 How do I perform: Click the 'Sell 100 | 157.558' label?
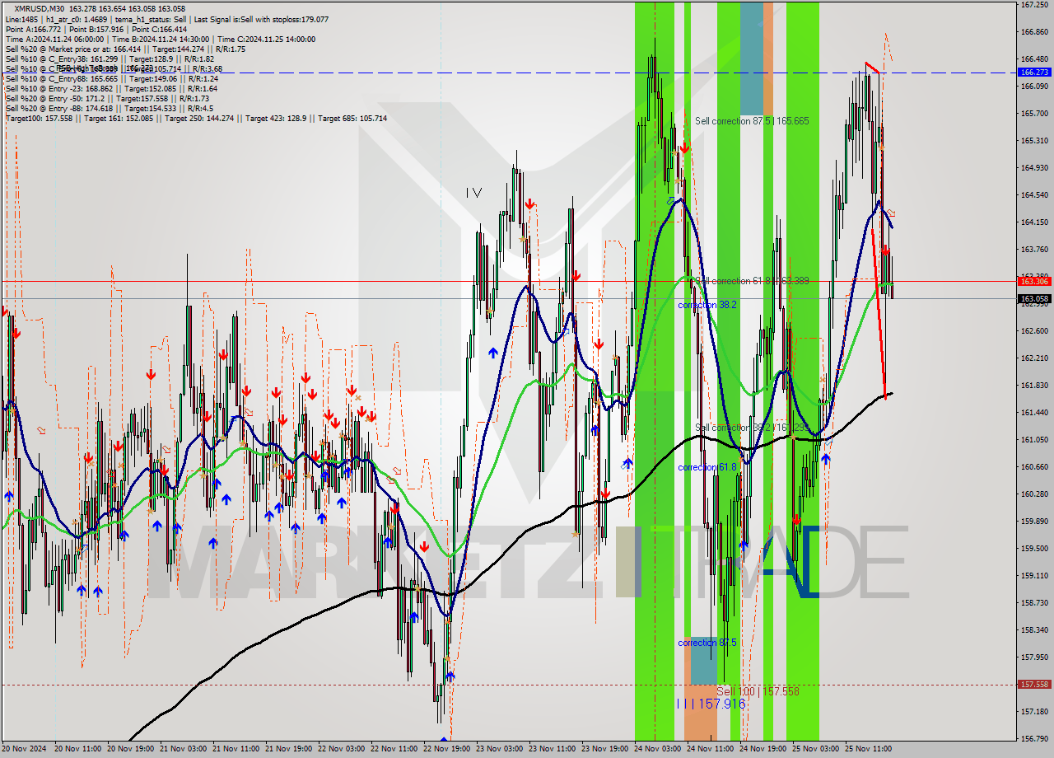click(758, 691)
